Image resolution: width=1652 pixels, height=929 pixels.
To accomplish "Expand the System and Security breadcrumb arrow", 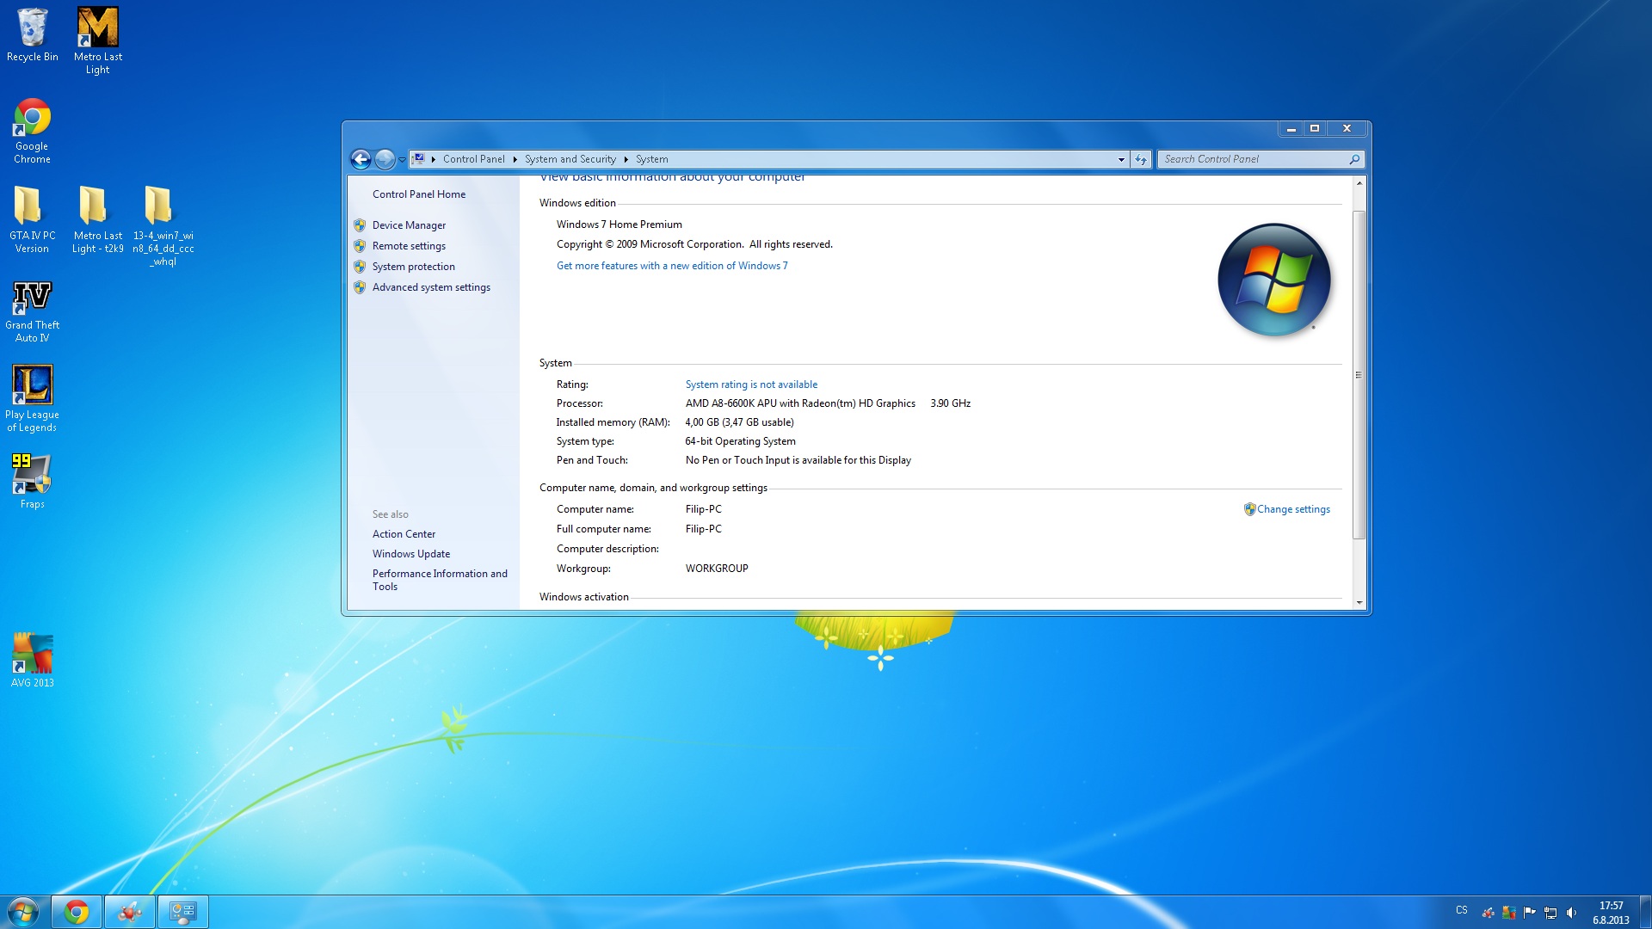I will tap(626, 159).
